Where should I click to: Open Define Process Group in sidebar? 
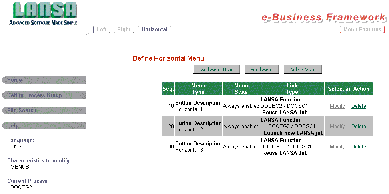click(44, 95)
